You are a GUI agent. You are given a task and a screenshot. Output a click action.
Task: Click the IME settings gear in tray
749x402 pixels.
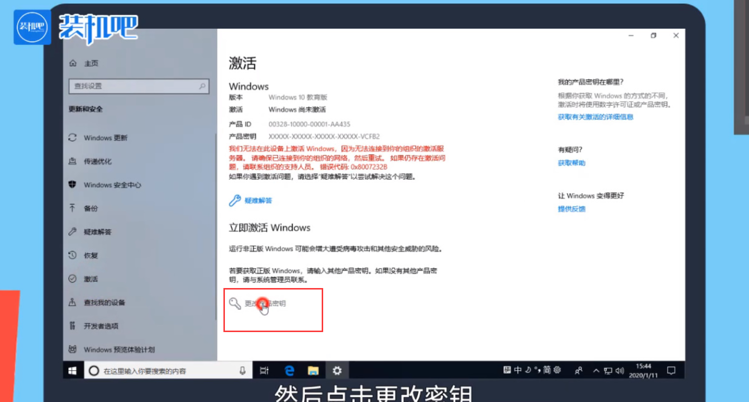click(557, 370)
